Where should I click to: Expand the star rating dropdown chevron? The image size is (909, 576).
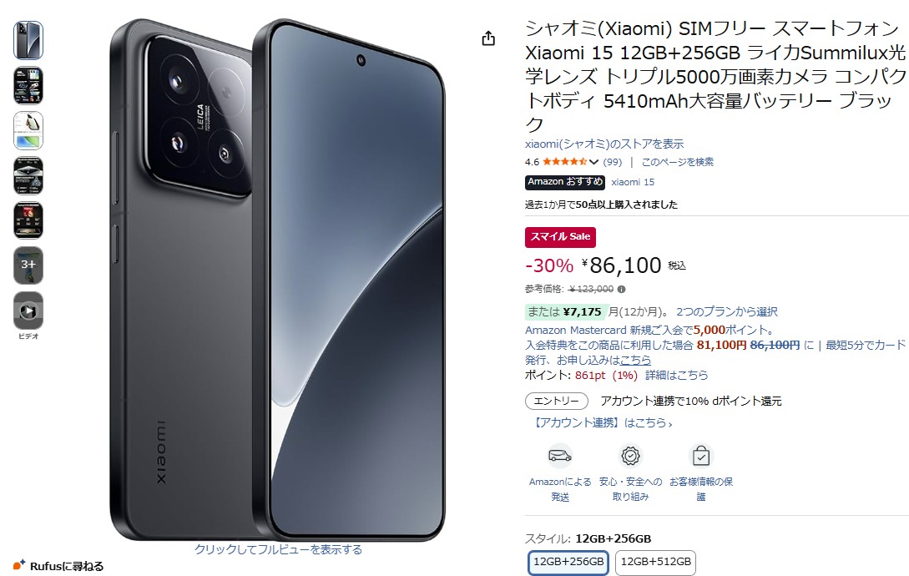pos(593,162)
